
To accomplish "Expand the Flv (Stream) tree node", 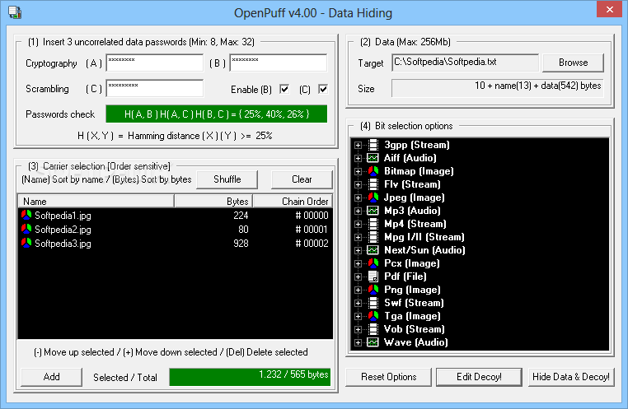I will click(x=358, y=184).
